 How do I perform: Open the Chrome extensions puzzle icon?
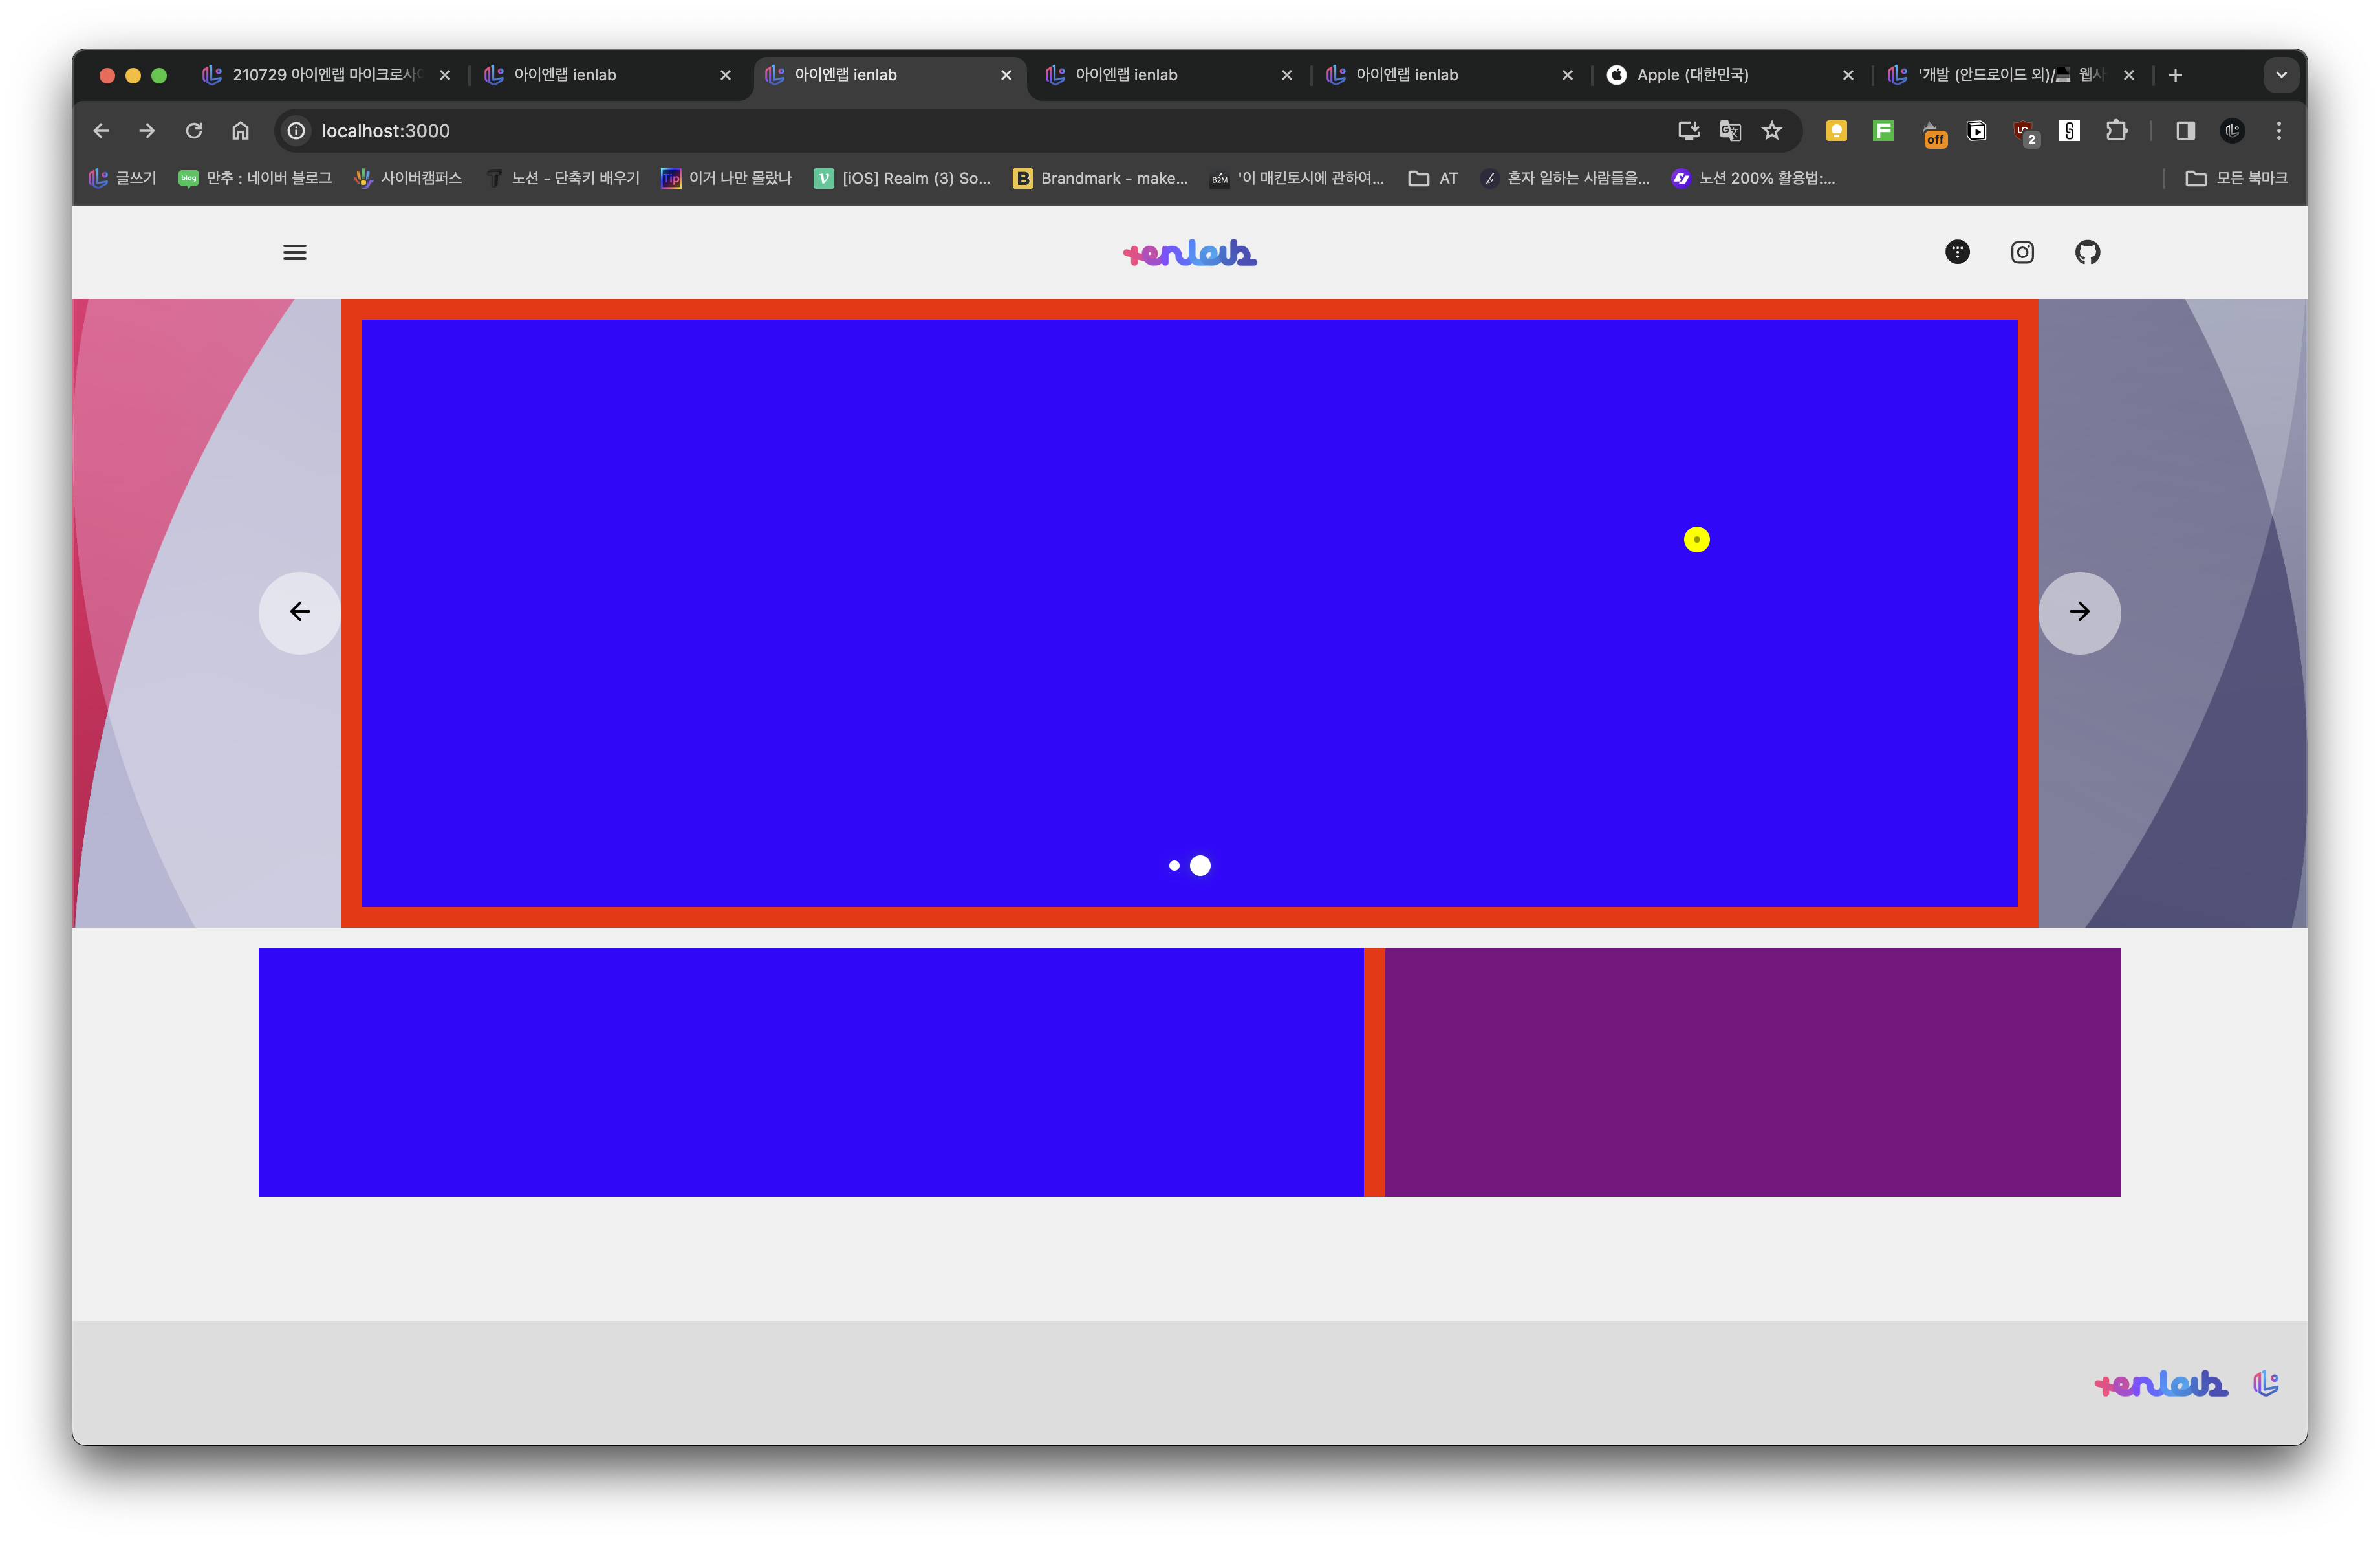(x=2116, y=131)
